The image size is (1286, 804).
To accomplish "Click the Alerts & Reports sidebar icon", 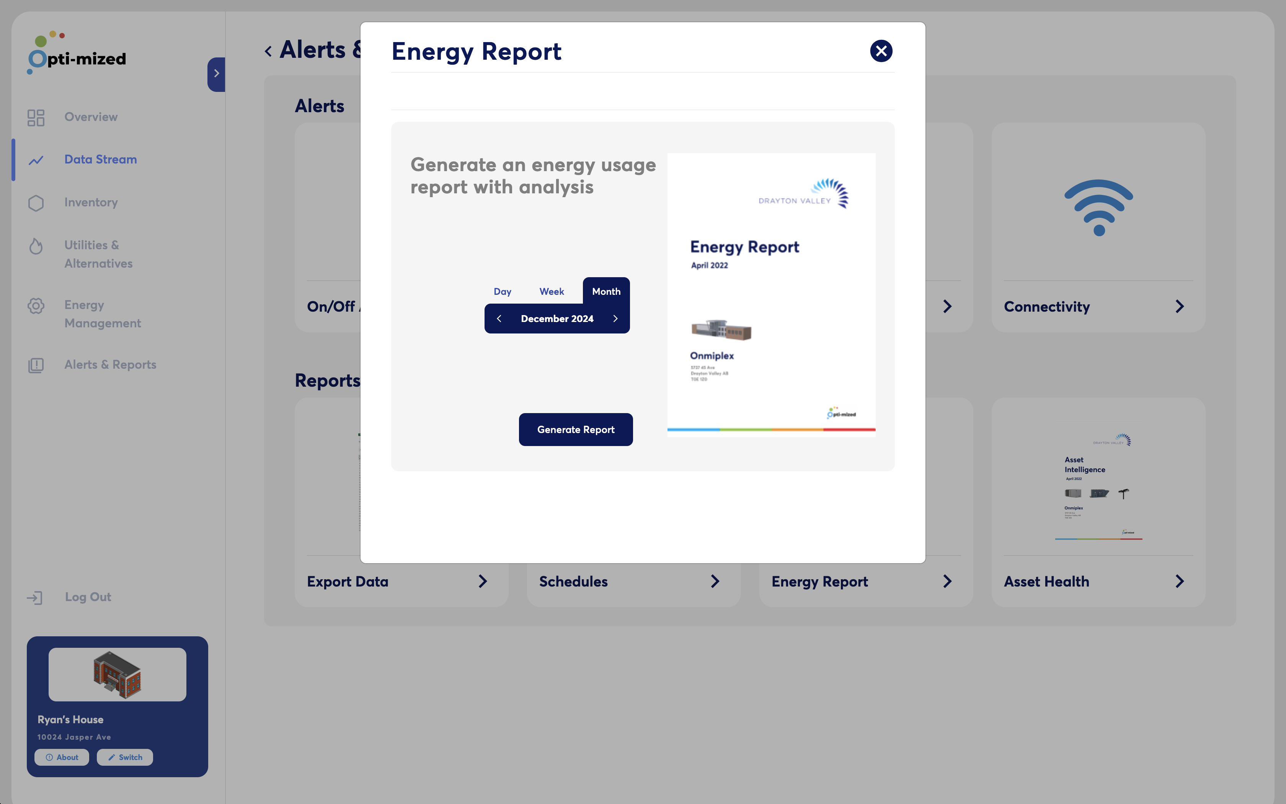I will pyautogui.click(x=36, y=365).
